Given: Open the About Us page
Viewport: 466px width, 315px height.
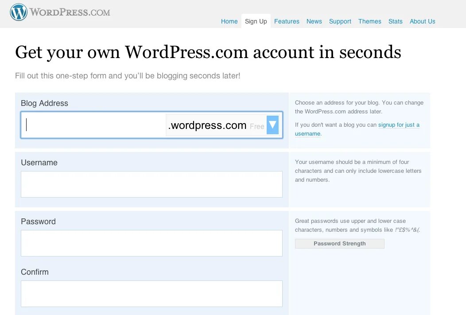Looking at the screenshot, I should pos(422,21).
